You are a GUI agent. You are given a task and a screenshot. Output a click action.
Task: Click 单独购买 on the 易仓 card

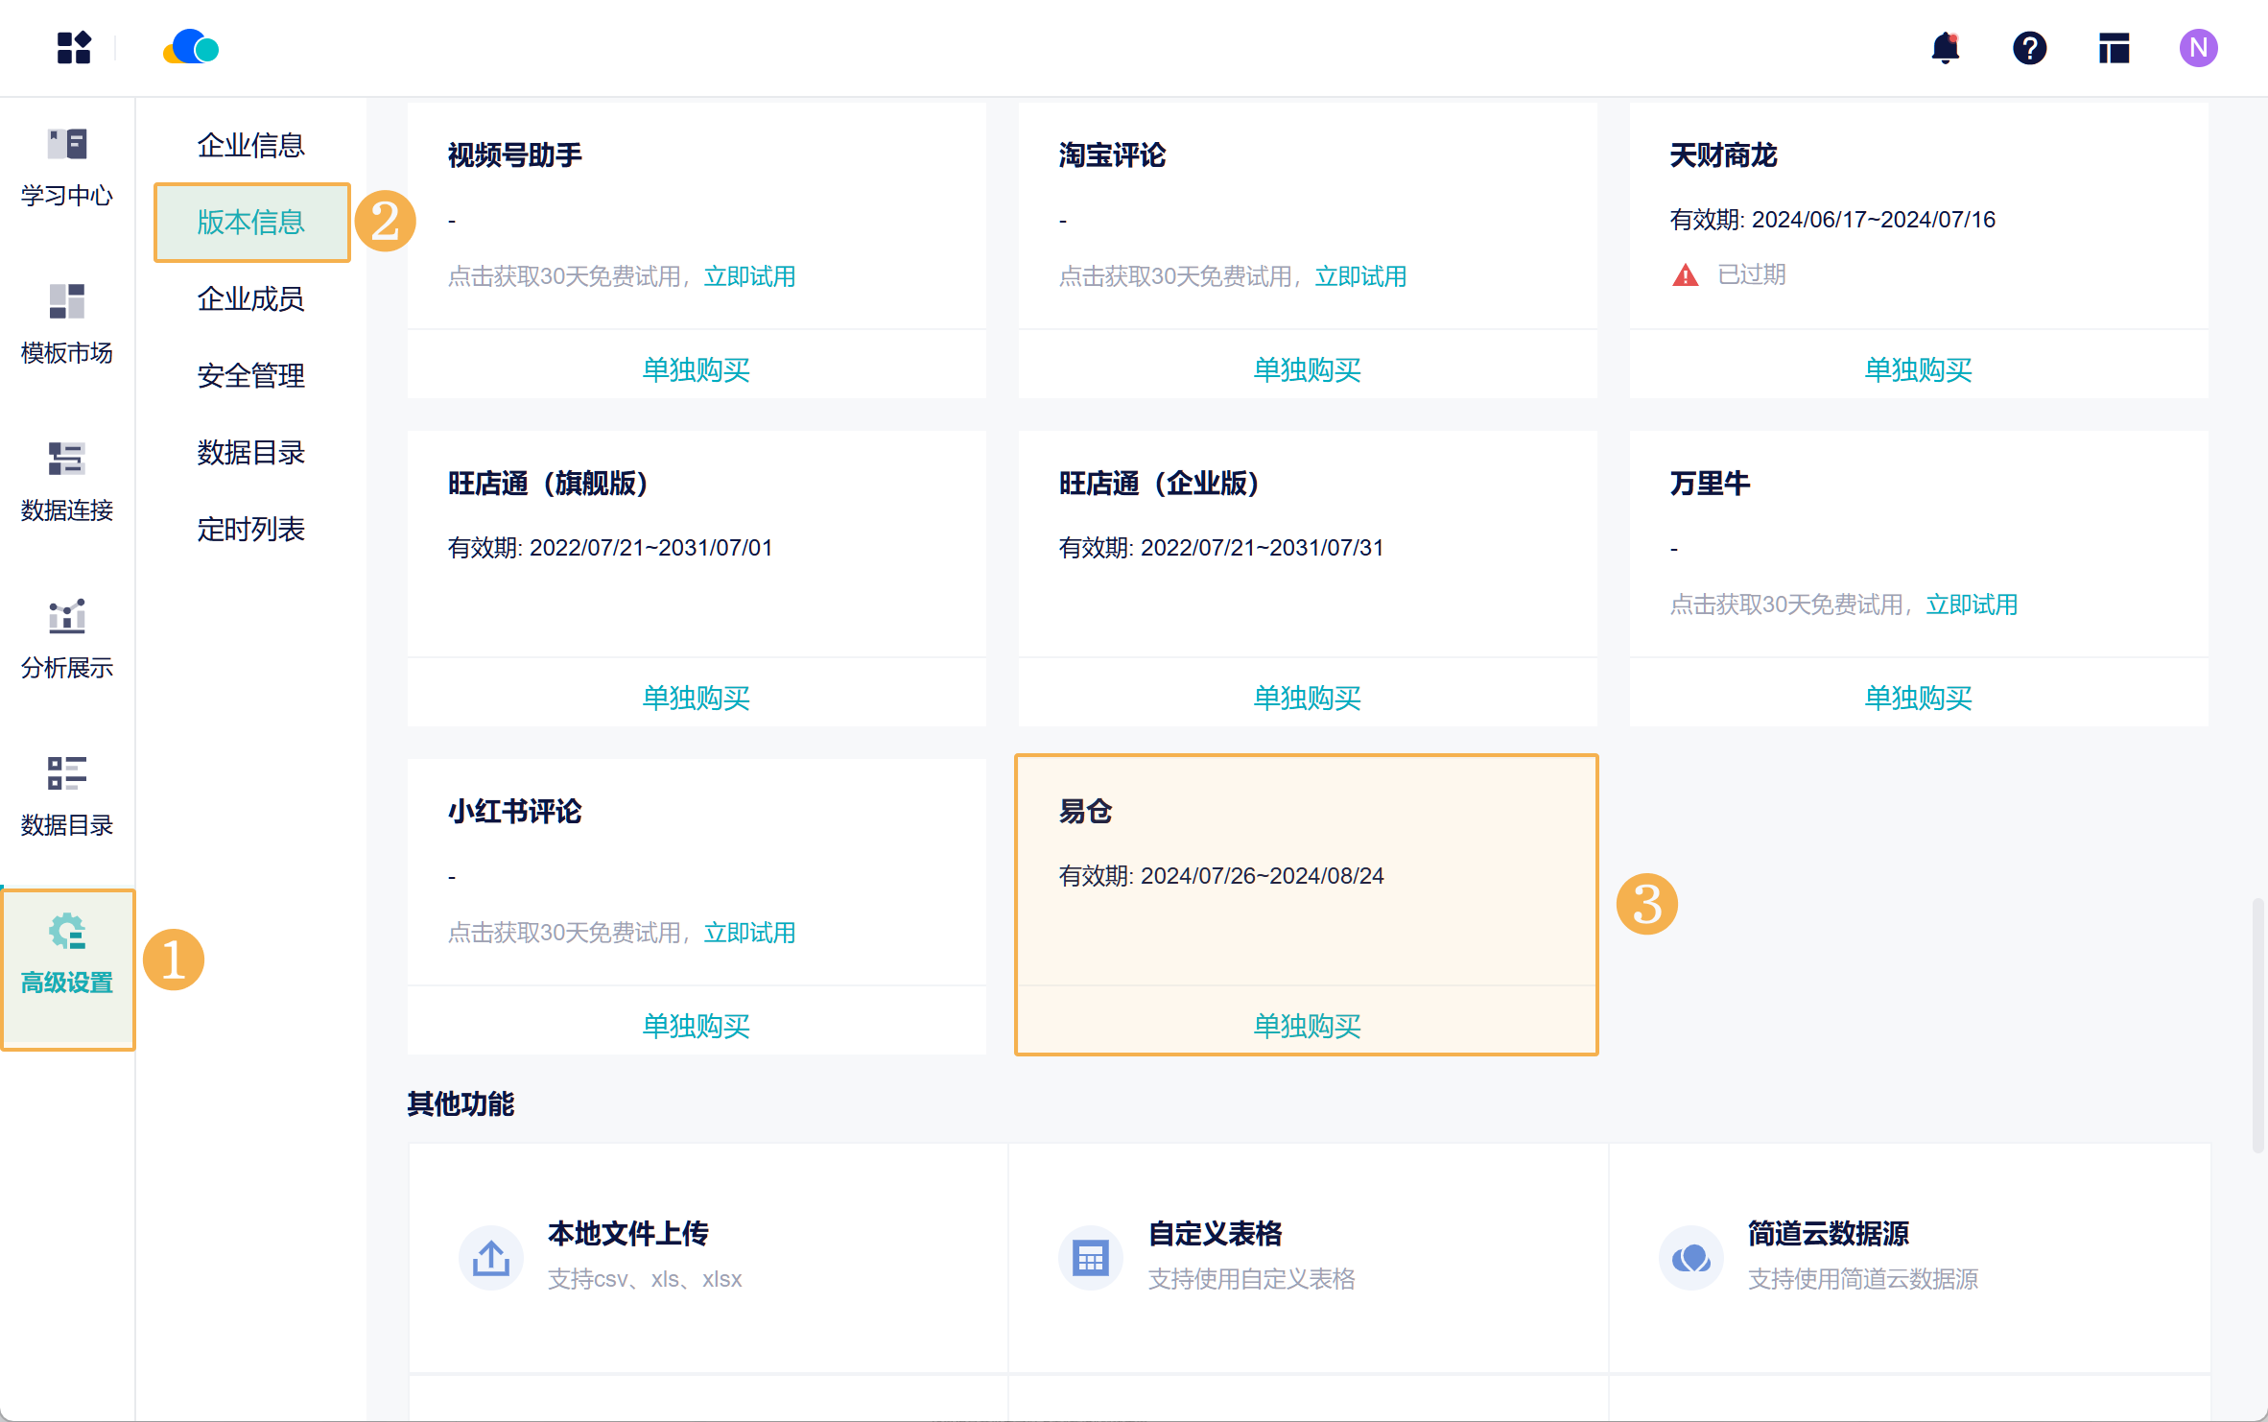tap(1307, 1026)
